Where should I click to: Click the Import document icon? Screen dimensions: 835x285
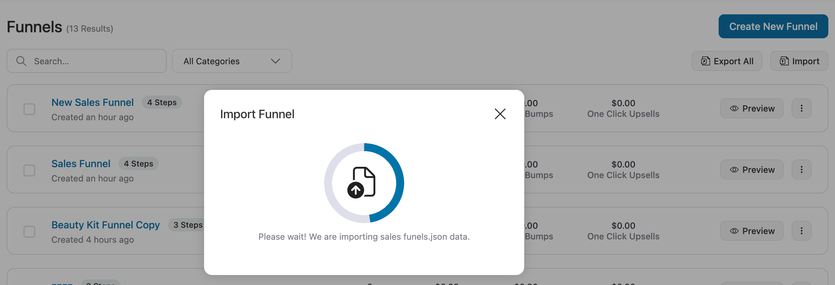point(784,61)
